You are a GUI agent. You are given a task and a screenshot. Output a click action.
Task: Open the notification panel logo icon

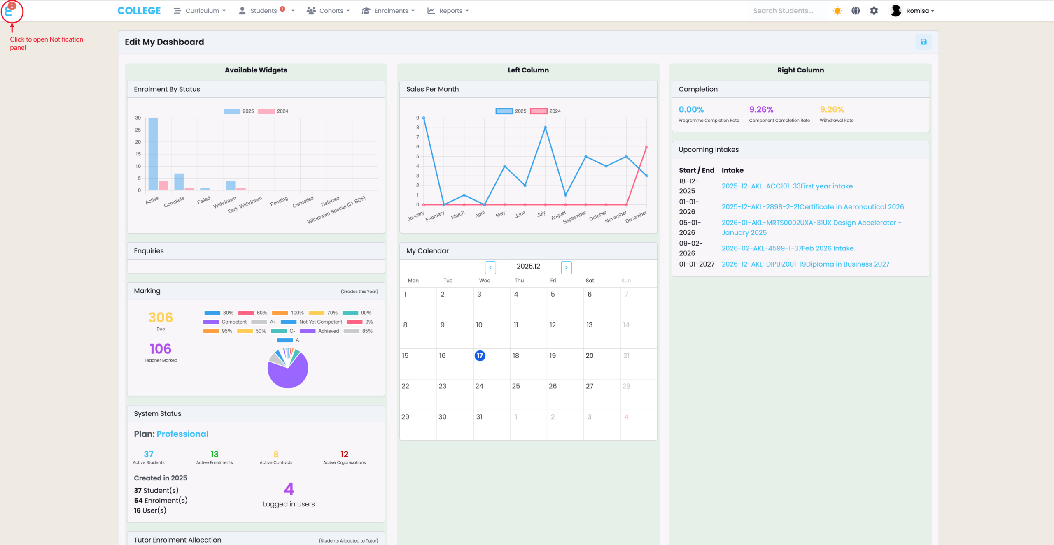point(9,11)
